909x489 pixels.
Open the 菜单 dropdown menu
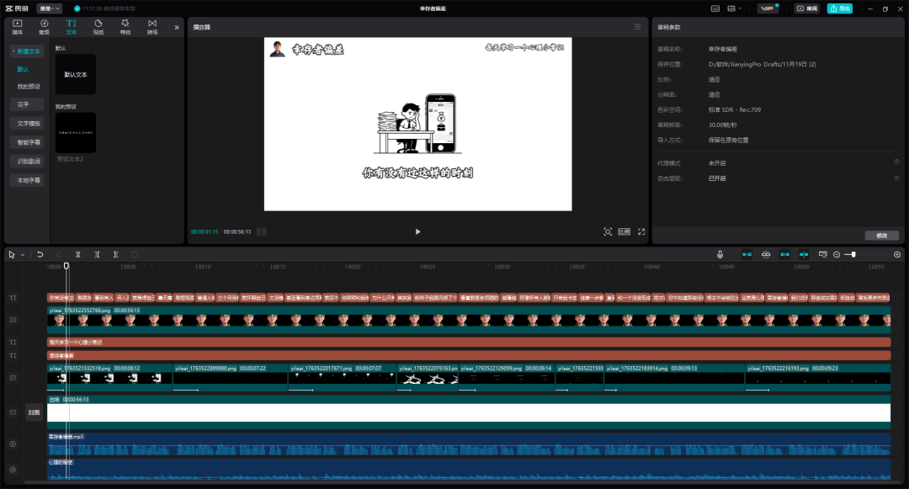tap(49, 8)
